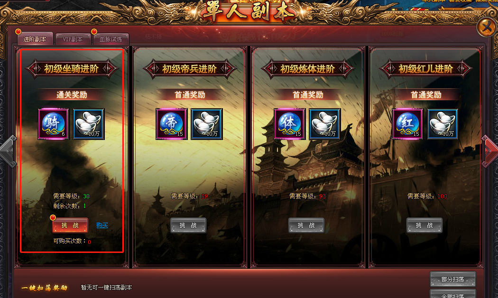Click 挑战 button under 初级炼体进阶
498x298 pixels.
pos(306,225)
